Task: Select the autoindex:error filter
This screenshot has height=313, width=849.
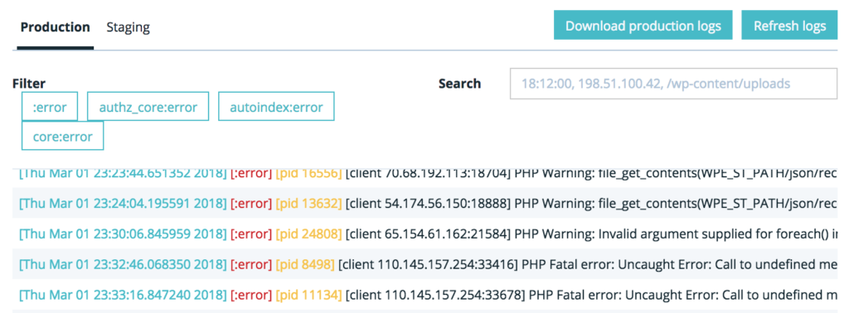Action: point(276,107)
